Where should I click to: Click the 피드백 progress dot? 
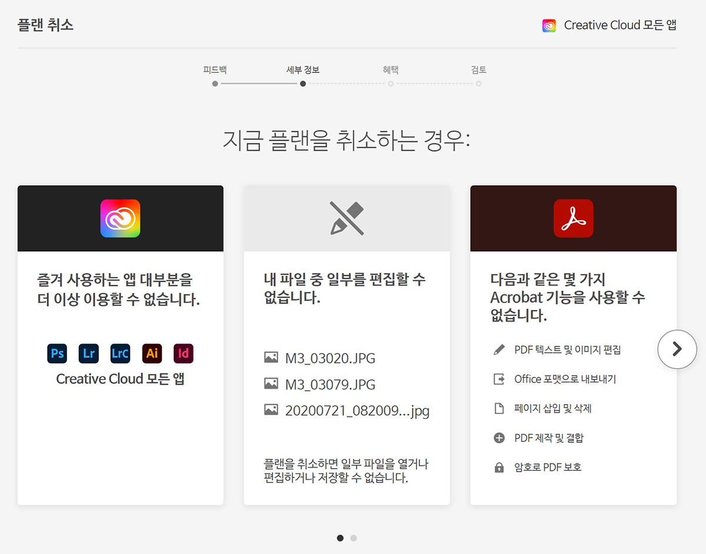(215, 84)
